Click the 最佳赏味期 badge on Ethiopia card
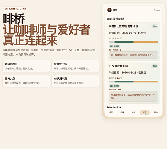The image size is (167, 149). [114, 46]
